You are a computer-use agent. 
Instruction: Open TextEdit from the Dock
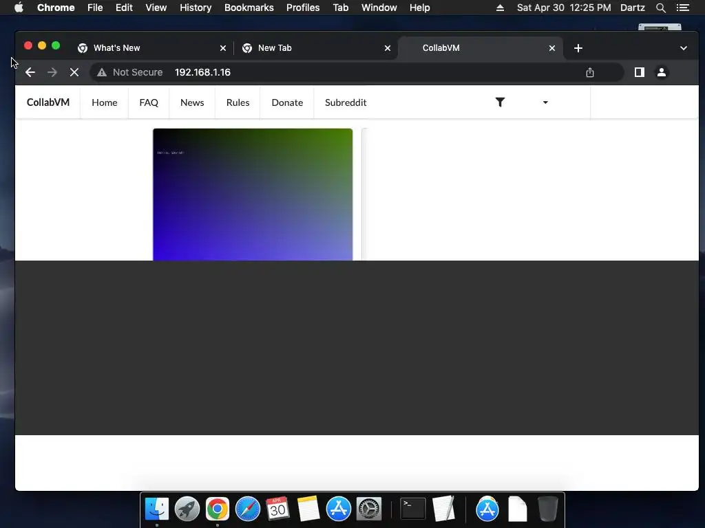click(x=444, y=509)
